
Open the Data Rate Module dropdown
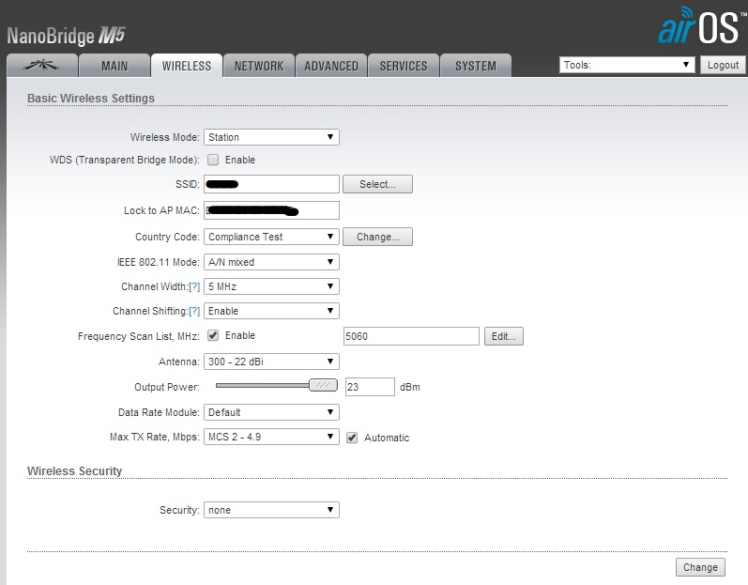click(x=271, y=412)
